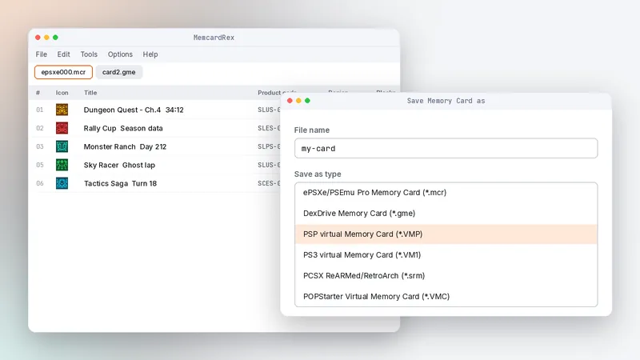Click the Title column header
The image size is (640, 360).
point(90,93)
